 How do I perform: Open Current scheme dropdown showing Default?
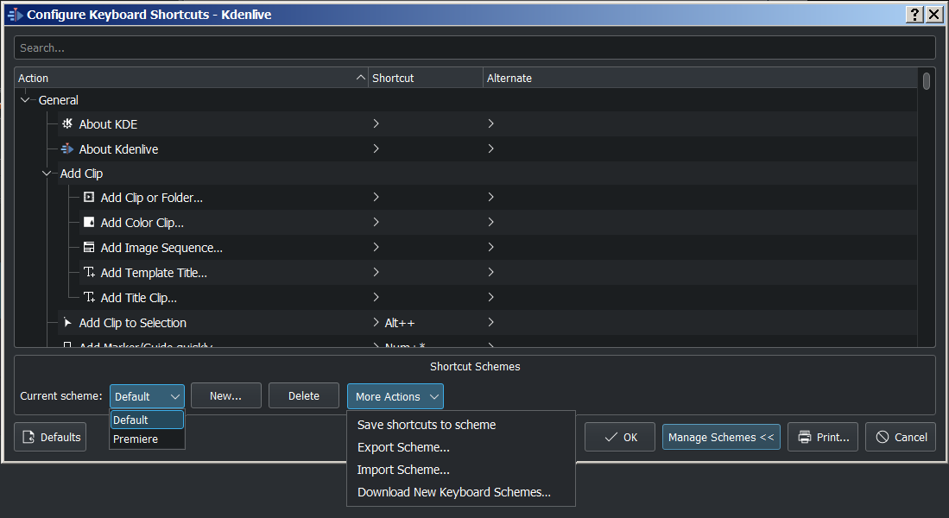[147, 396]
